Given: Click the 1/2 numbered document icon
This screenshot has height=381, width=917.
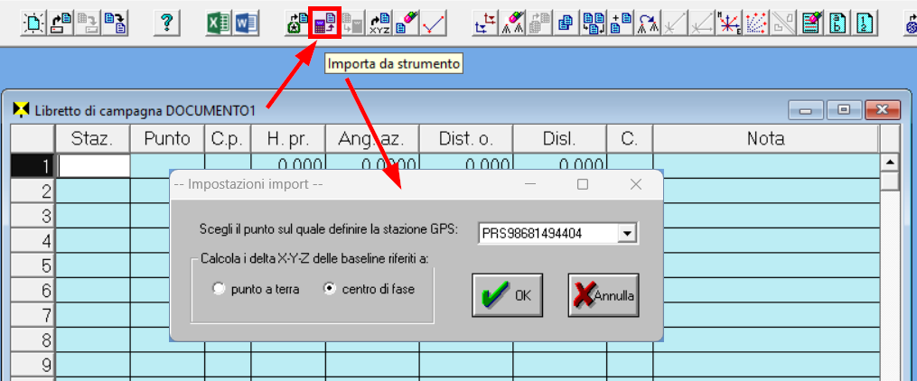Looking at the screenshot, I should (x=865, y=23).
